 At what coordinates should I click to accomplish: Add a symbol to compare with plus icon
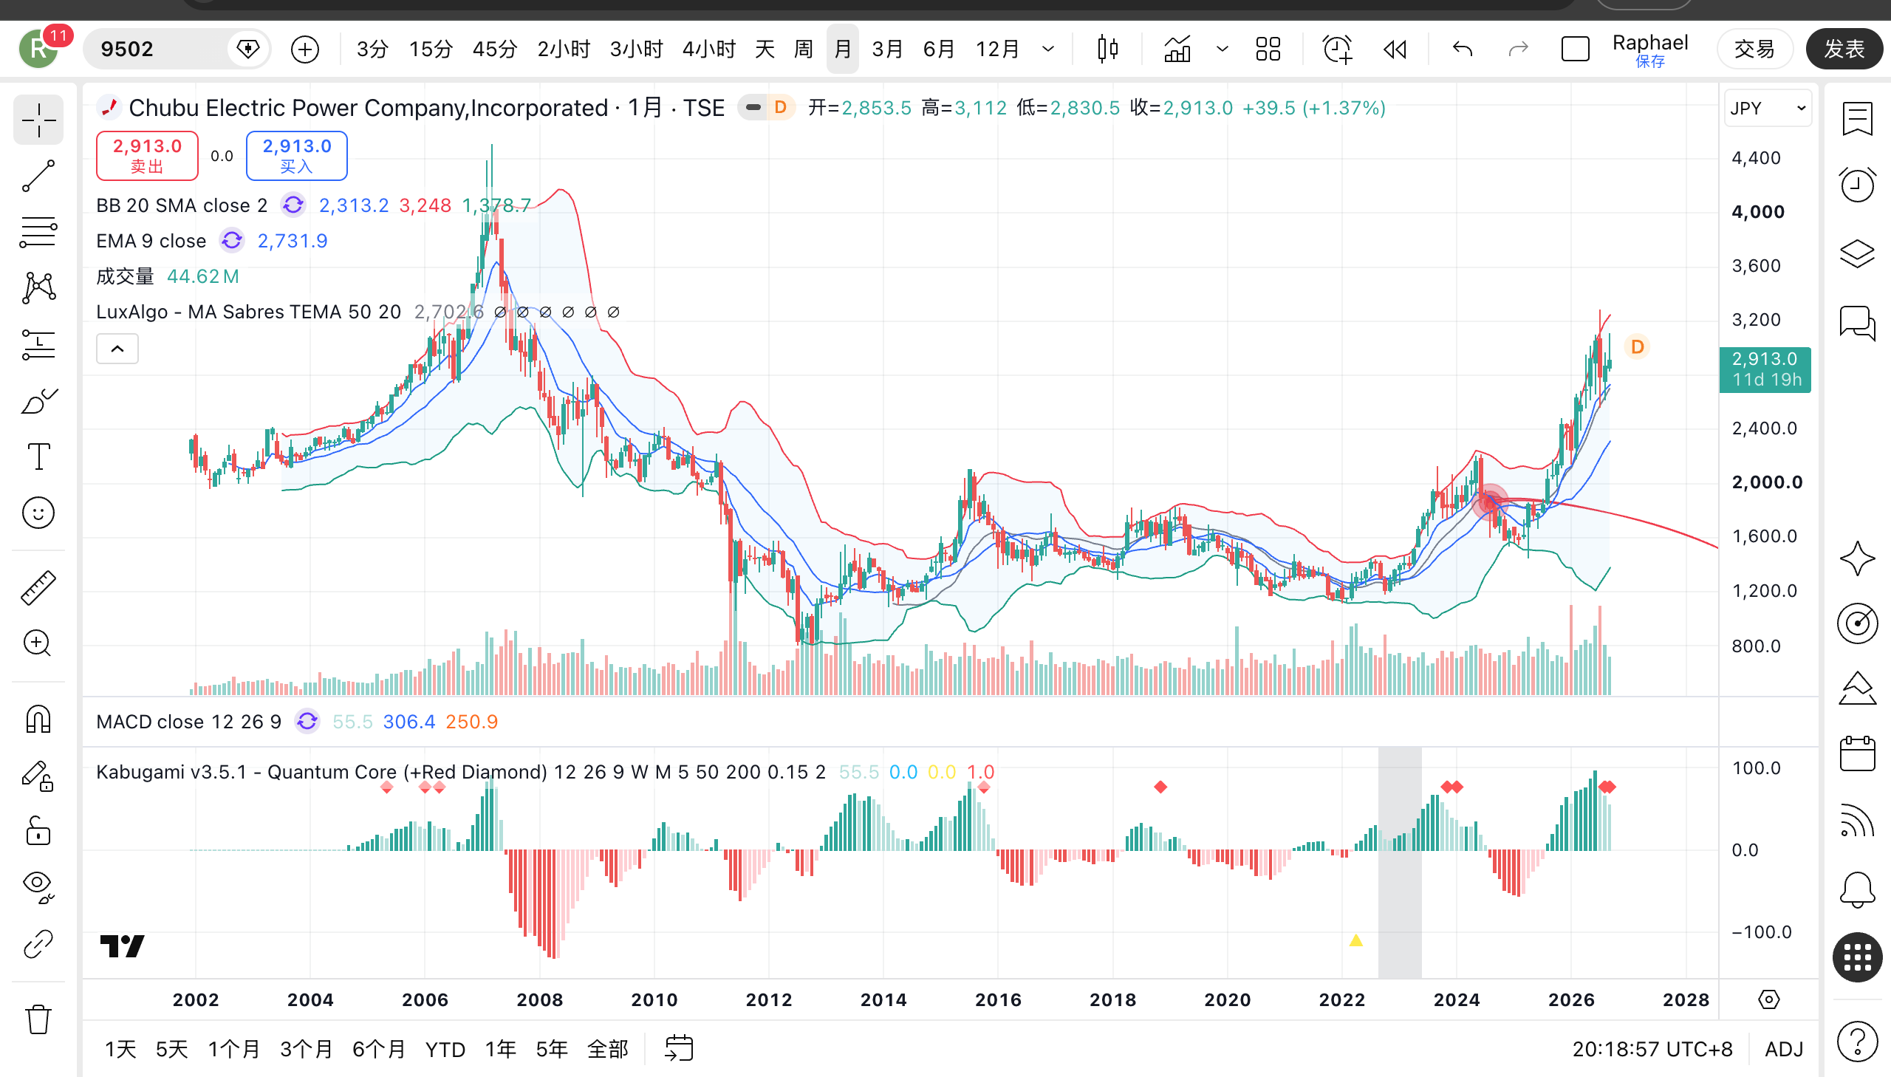[x=304, y=49]
